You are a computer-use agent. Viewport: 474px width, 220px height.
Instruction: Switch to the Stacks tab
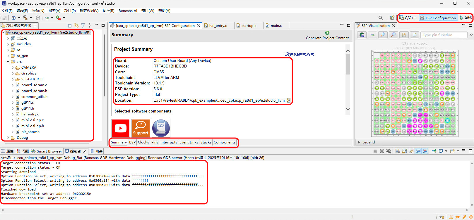206,142
